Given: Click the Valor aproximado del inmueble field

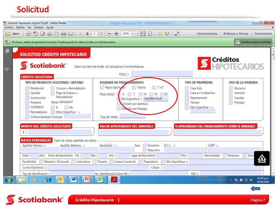Looking at the screenshot, I should tap(134, 132).
